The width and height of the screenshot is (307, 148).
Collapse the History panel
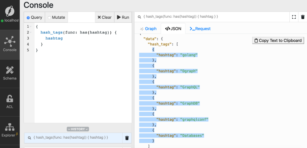[x=78, y=129]
